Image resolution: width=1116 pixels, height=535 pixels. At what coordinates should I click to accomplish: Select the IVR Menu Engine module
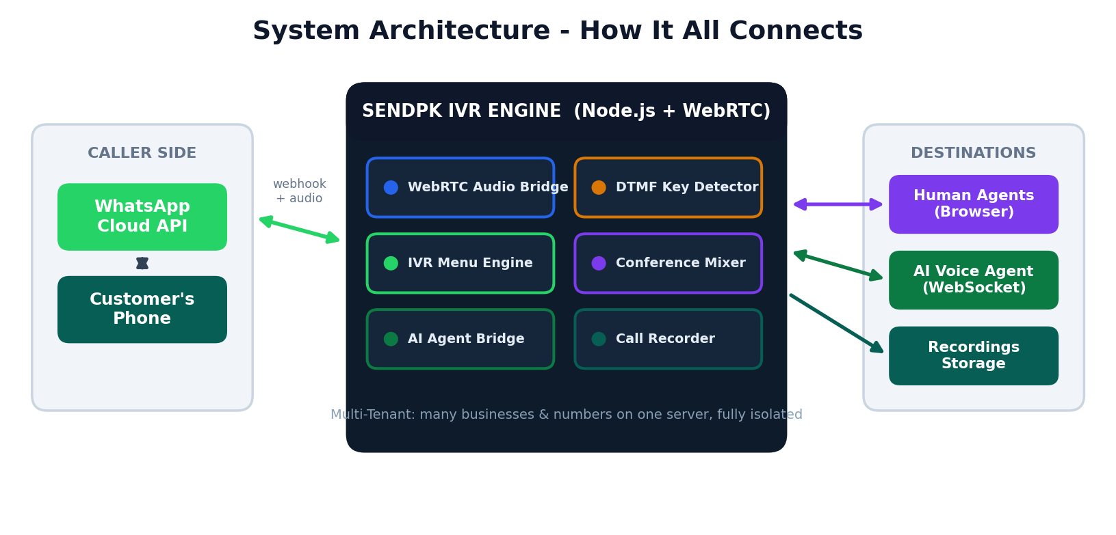[x=460, y=263]
